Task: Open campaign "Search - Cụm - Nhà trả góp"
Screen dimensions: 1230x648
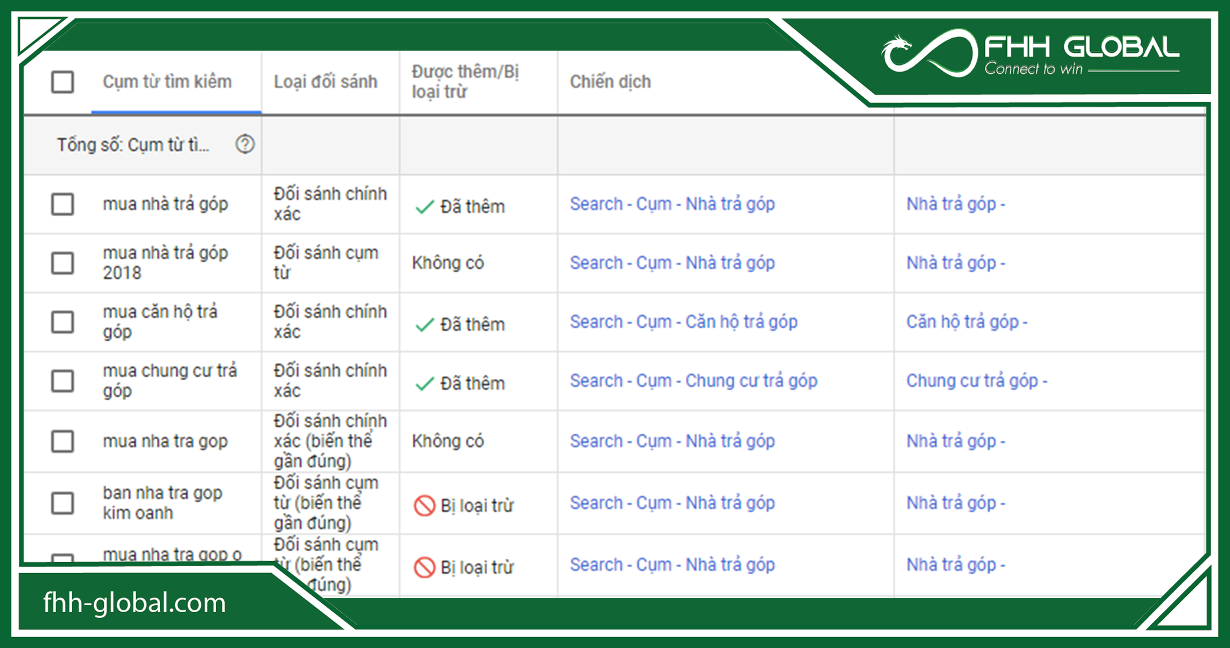Action: tap(672, 203)
